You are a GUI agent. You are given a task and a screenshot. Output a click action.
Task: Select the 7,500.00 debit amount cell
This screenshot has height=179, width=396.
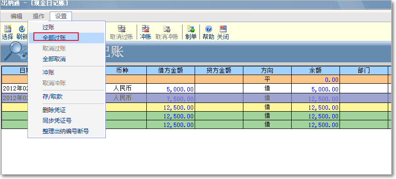point(171,98)
